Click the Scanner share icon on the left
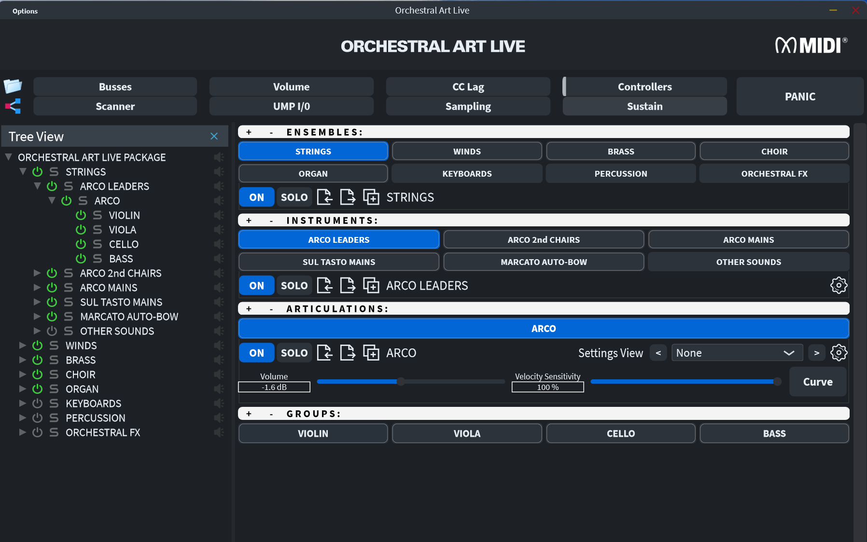Image resolution: width=867 pixels, height=542 pixels. tap(13, 106)
